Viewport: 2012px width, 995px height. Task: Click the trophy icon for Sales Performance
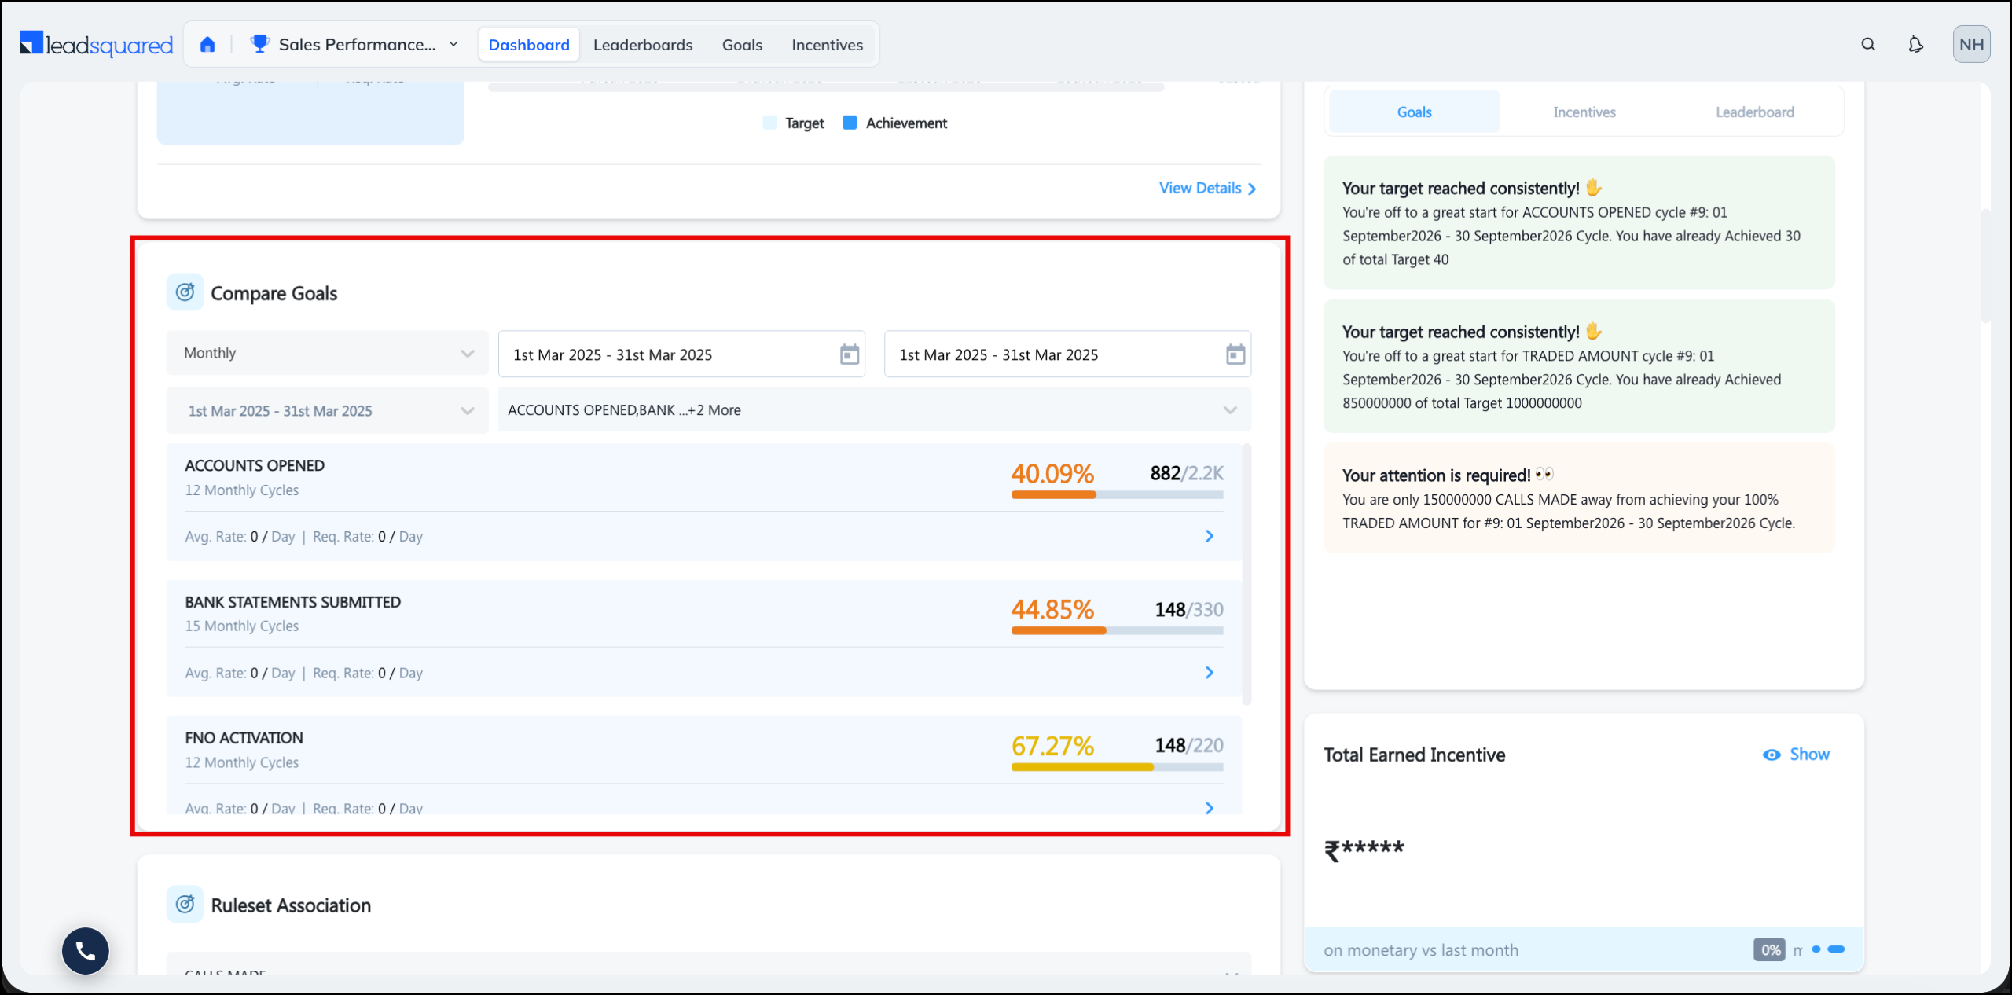coord(259,44)
